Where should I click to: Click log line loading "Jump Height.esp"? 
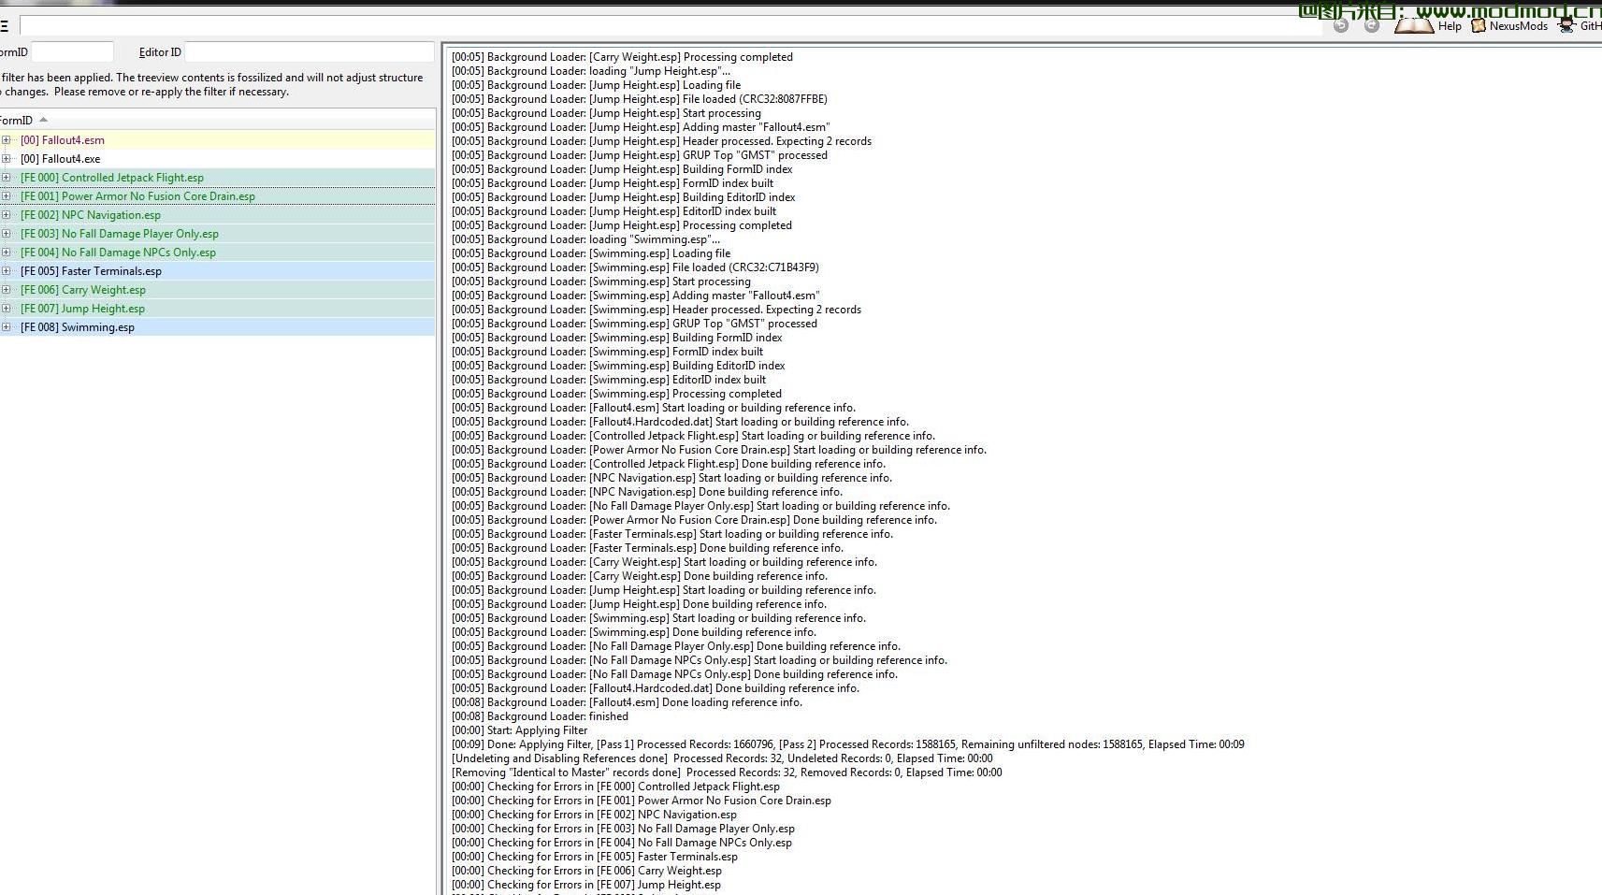(591, 71)
